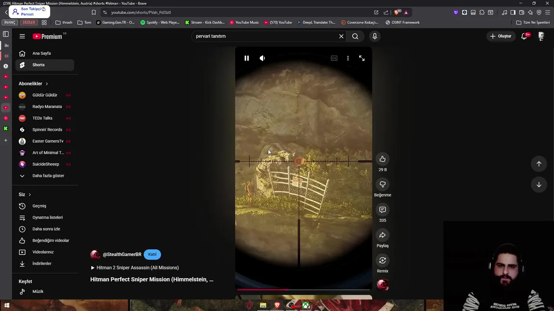This screenshot has height=311, width=554.
Task: Expand the Abonelikler section
Action: pyautogui.click(x=33, y=84)
